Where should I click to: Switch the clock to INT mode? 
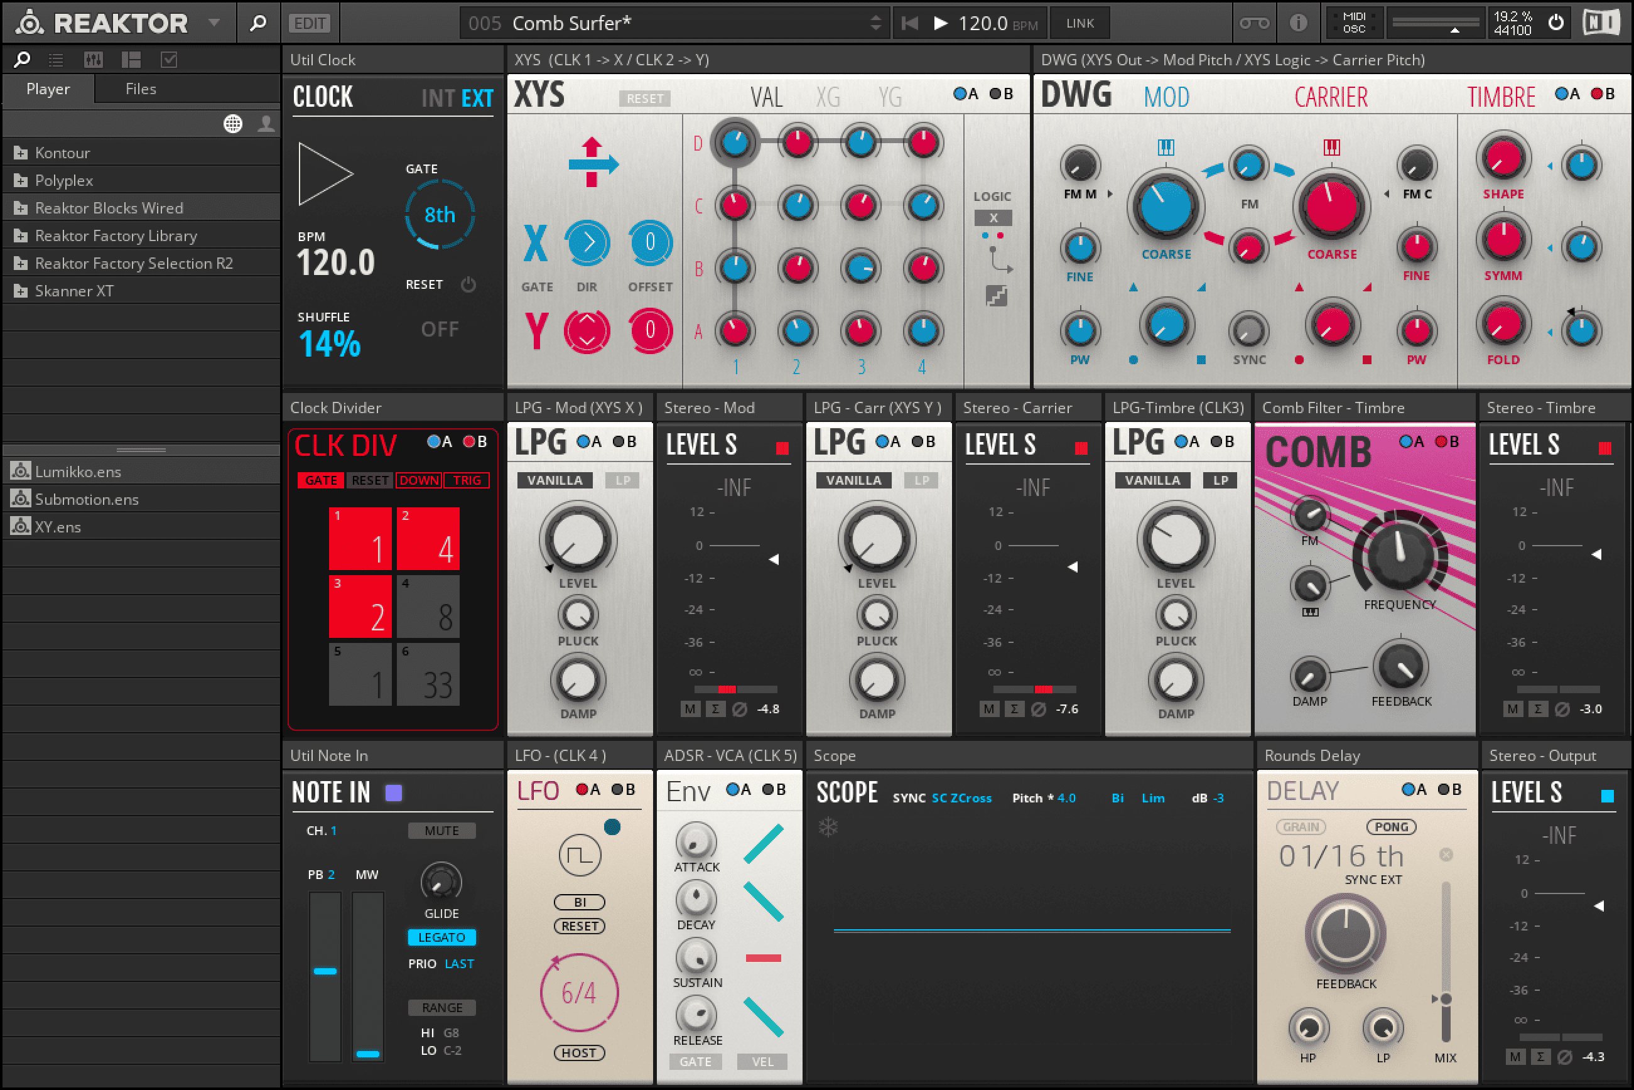[437, 98]
